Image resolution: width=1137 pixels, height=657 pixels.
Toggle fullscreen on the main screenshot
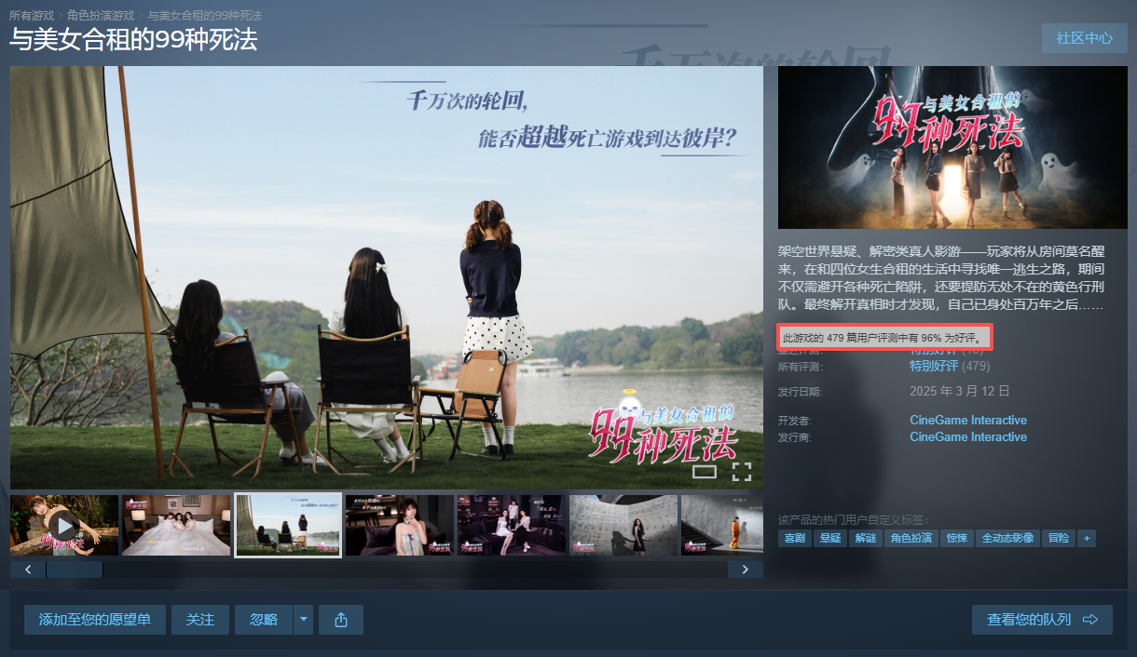click(x=742, y=471)
